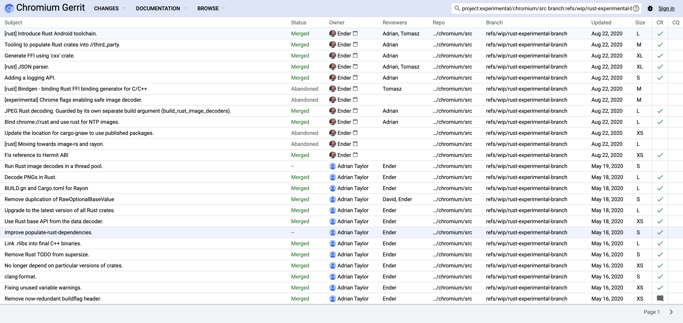This screenshot has height=323, width=683.
Task: Click the search magnifier icon
Action: pos(457,8)
